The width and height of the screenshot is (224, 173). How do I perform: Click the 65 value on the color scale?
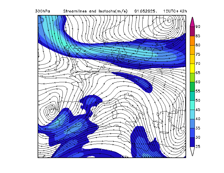coord(198,73)
